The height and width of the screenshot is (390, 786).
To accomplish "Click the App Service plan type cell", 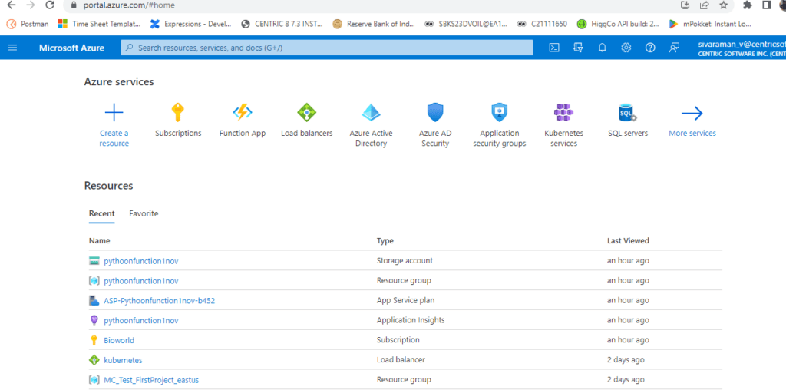I will point(405,301).
